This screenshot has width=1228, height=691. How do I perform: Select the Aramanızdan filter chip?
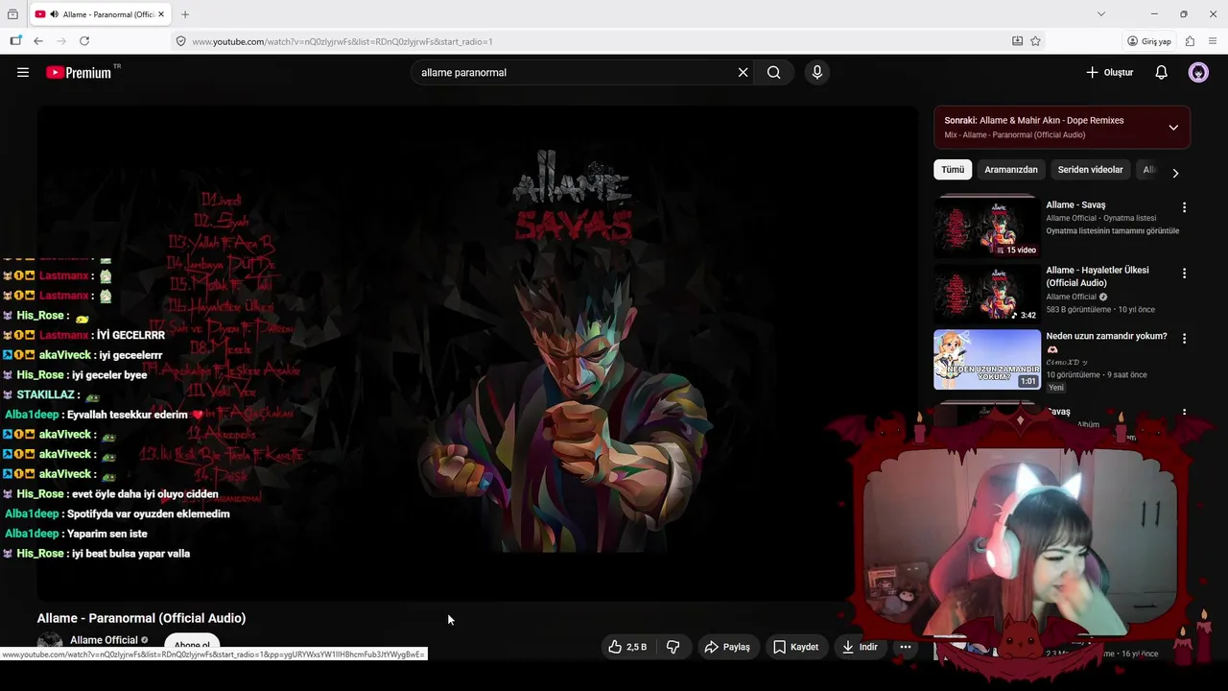[1011, 170]
